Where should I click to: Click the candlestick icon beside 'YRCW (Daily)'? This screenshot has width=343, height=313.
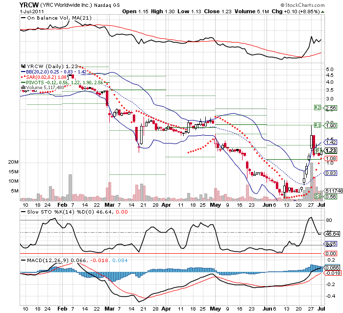point(23,66)
